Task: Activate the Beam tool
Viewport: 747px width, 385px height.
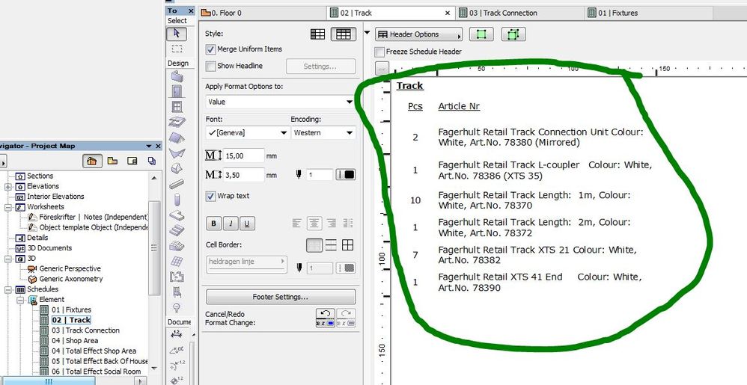Action: [x=177, y=184]
